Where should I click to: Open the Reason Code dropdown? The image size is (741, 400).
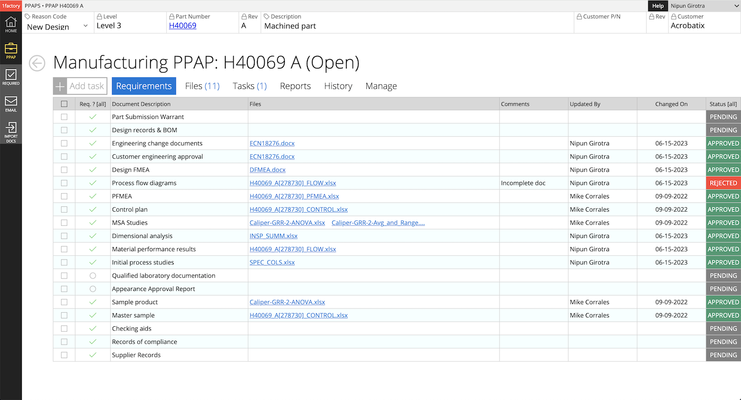coord(57,26)
